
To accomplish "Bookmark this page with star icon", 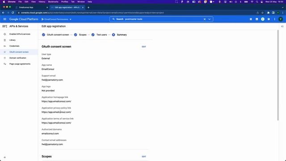I will pyautogui.click(x=262, y=13).
